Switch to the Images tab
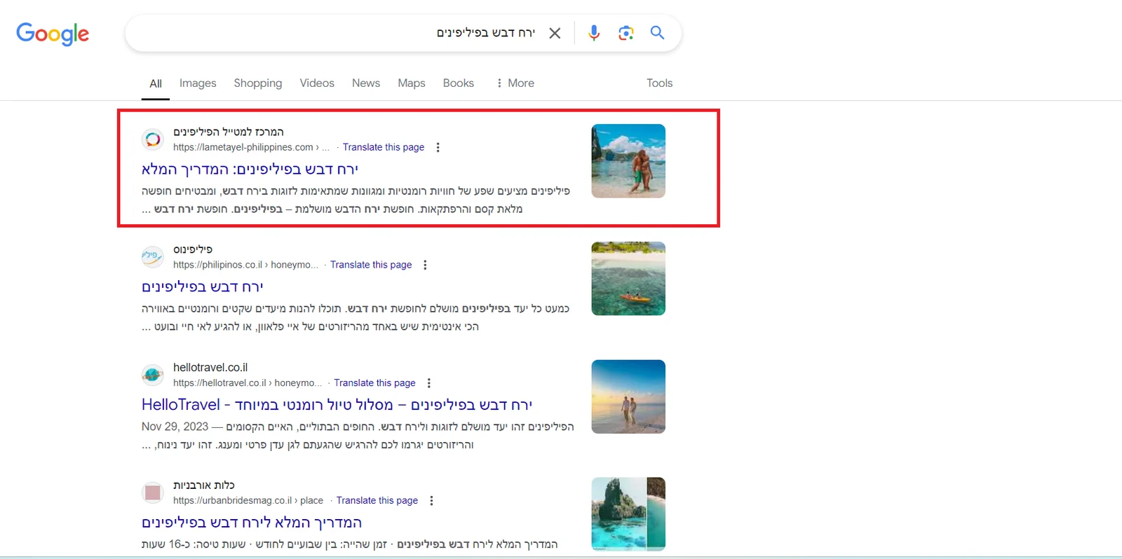This screenshot has height=559, width=1122. tap(198, 83)
